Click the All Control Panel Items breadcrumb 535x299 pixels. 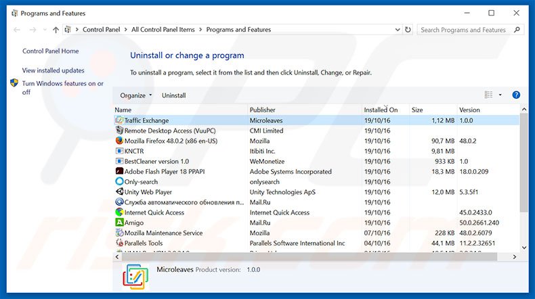click(163, 30)
